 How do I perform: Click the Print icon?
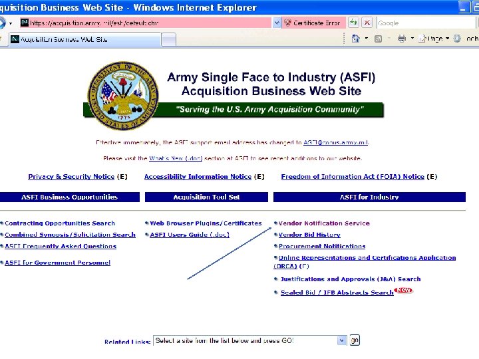[x=402, y=39]
